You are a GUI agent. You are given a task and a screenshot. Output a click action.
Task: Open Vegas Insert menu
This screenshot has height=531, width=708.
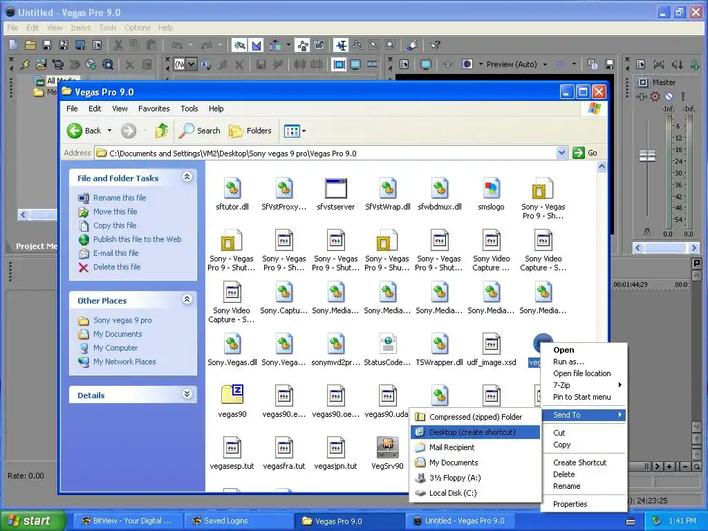[80, 28]
